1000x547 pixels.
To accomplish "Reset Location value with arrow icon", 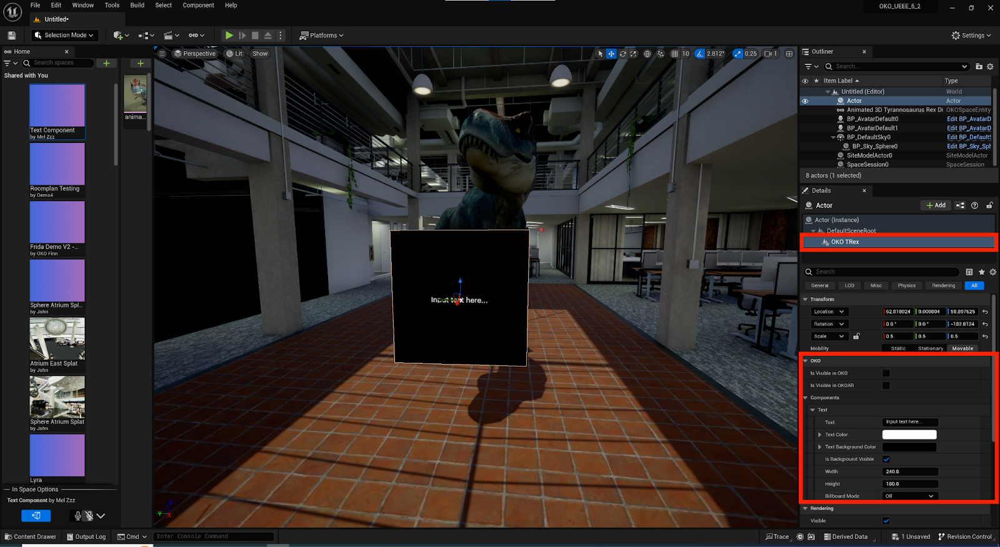I will [x=985, y=312].
